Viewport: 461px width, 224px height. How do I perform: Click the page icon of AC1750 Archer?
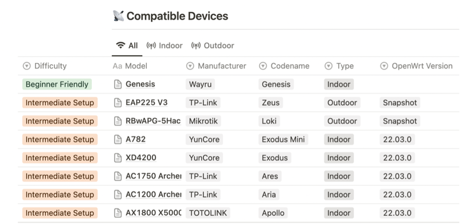[x=117, y=176]
